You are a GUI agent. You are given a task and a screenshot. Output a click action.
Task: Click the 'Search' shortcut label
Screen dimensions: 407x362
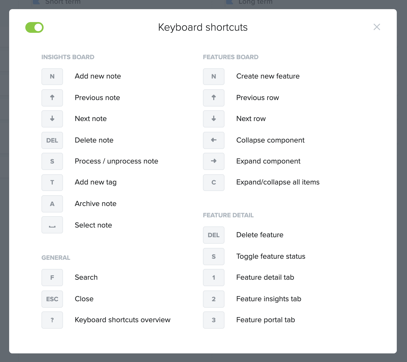point(86,277)
